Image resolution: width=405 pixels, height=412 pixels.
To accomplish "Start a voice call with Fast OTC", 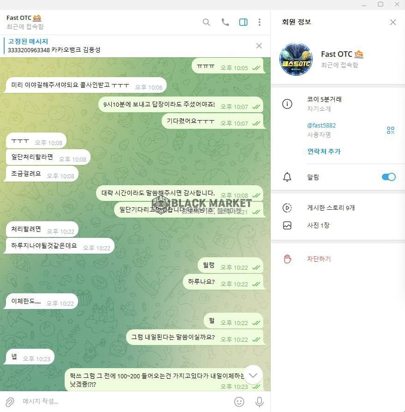I will [225, 22].
